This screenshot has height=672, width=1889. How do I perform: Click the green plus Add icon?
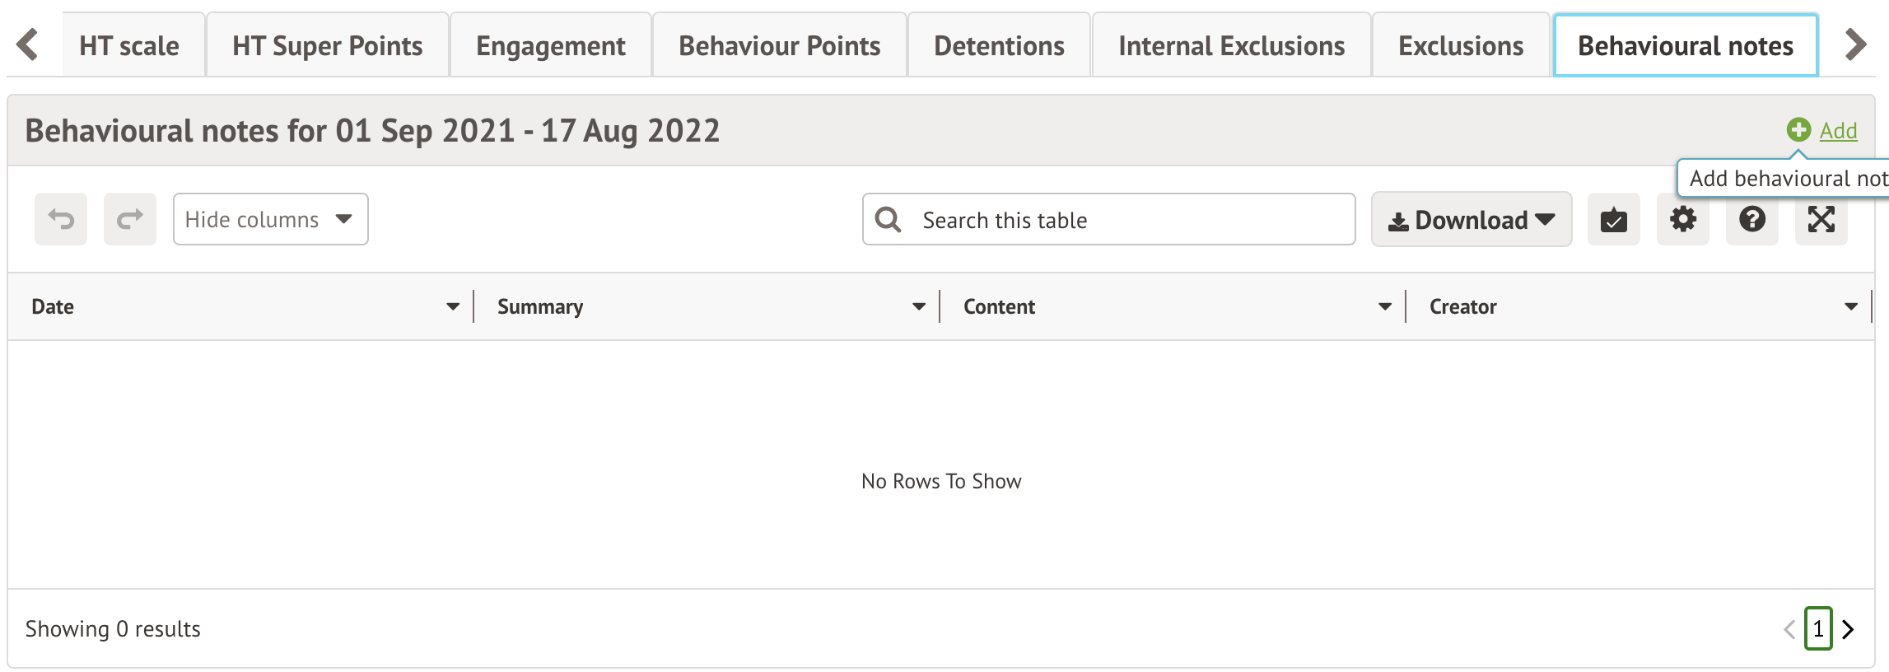pyautogui.click(x=1798, y=130)
